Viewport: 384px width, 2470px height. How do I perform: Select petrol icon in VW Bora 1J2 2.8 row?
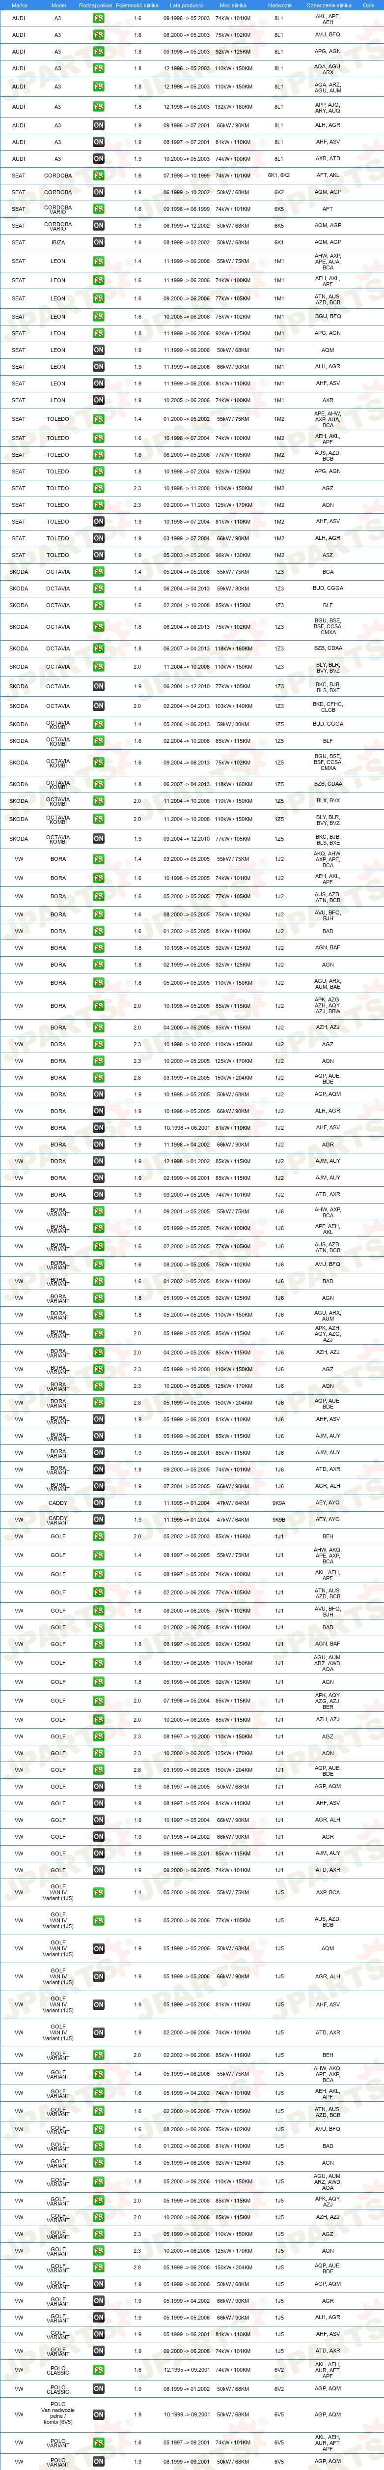coord(99,1078)
